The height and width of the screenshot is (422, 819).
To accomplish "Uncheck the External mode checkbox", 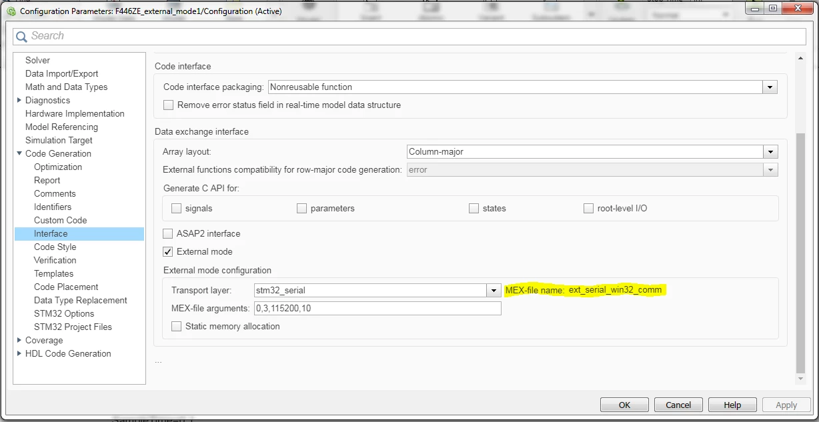I will coord(168,251).
